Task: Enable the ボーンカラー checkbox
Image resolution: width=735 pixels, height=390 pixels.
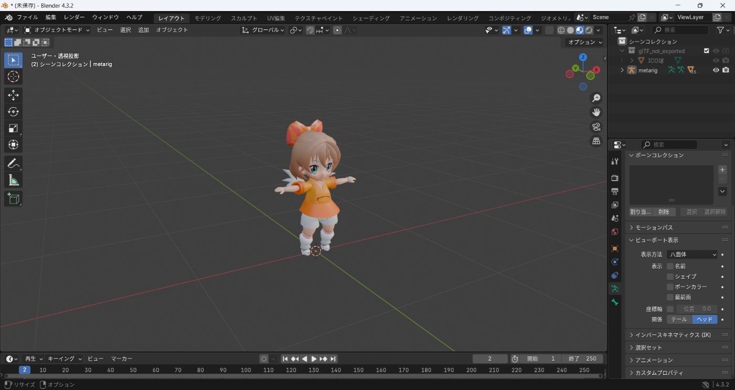Action: pos(670,287)
